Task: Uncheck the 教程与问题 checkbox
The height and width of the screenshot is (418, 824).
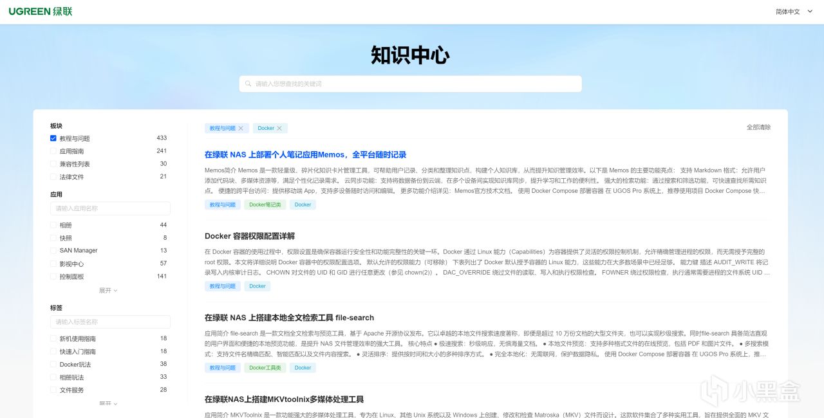Action: pos(53,138)
